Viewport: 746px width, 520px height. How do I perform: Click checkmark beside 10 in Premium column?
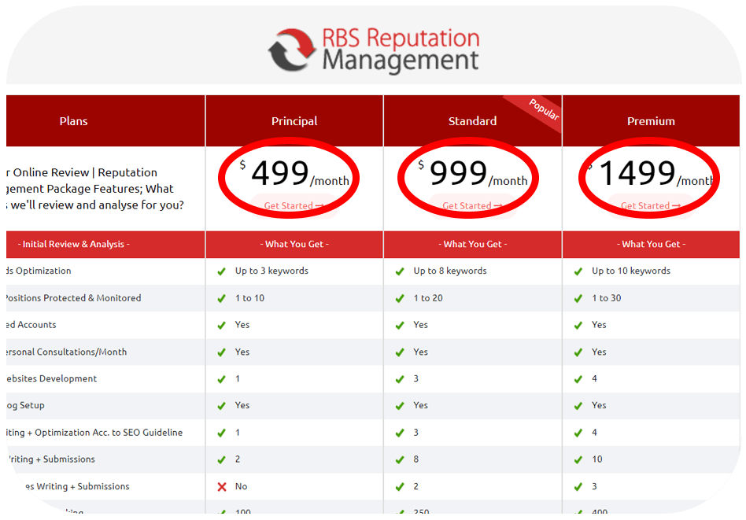click(x=578, y=460)
